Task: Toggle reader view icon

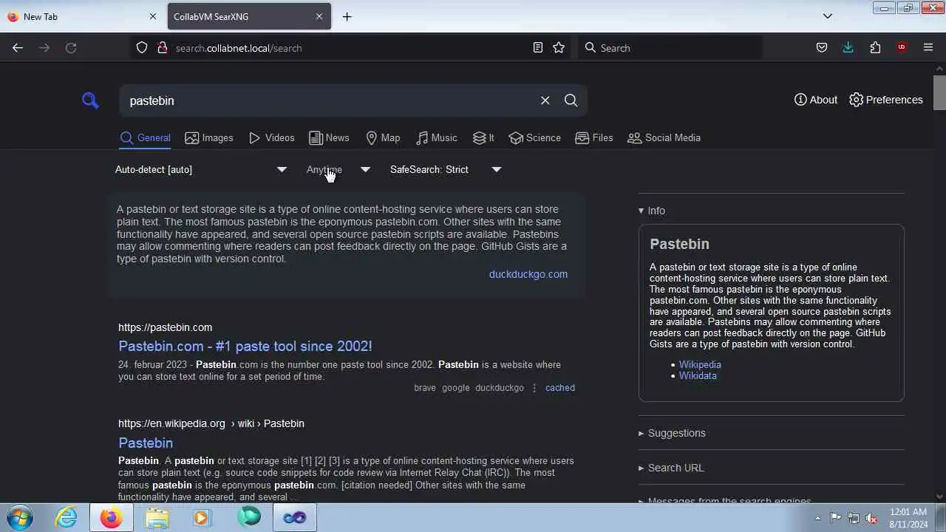Action: [538, 48]
